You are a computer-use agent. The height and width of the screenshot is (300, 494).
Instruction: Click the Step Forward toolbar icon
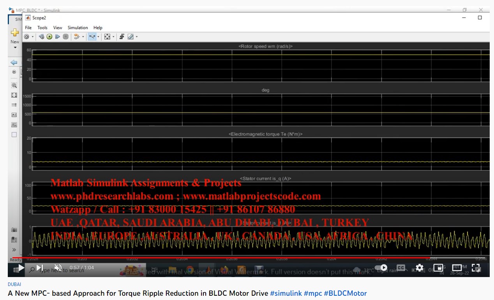click(x=58, y=37)
